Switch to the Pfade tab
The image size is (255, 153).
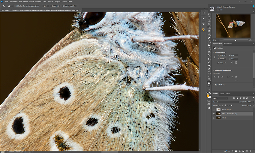(228, 94)
